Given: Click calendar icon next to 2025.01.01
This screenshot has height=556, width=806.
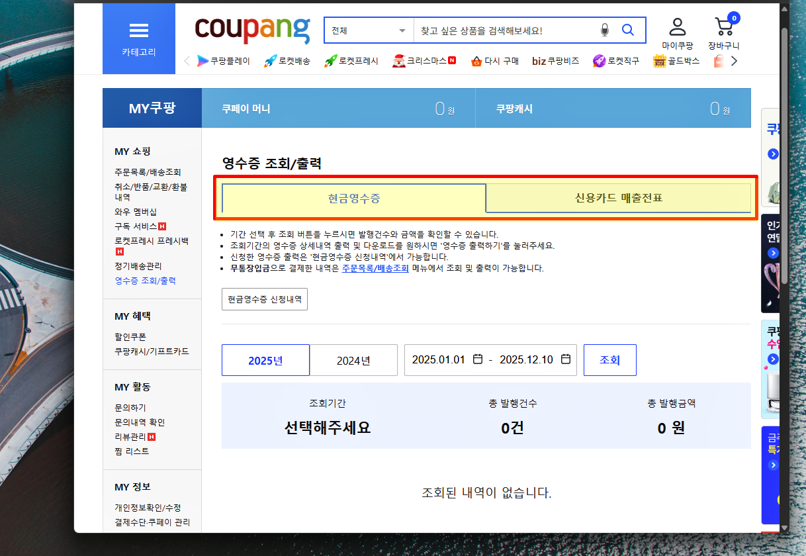Looking at the screenshot, I should pyautogui.click(x=477, y=359).
